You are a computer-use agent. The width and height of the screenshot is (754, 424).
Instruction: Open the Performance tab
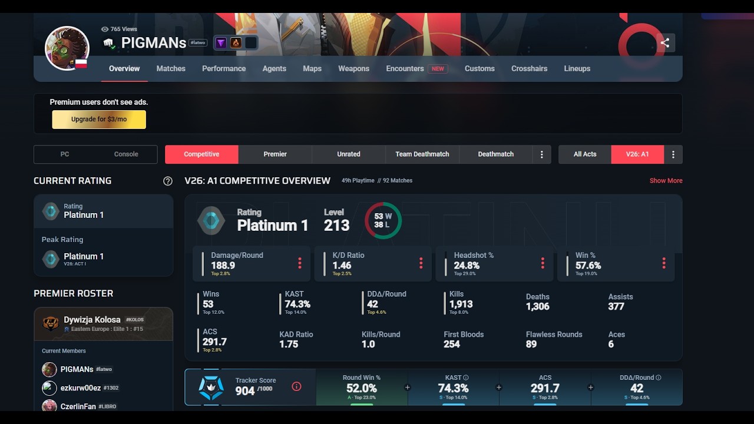(x=224, y=68)
